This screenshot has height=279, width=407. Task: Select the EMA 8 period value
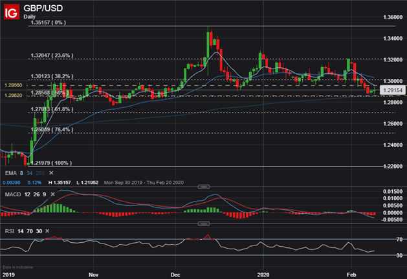(21, 173)
